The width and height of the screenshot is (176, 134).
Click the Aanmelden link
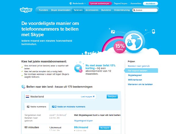coord(136,3)
